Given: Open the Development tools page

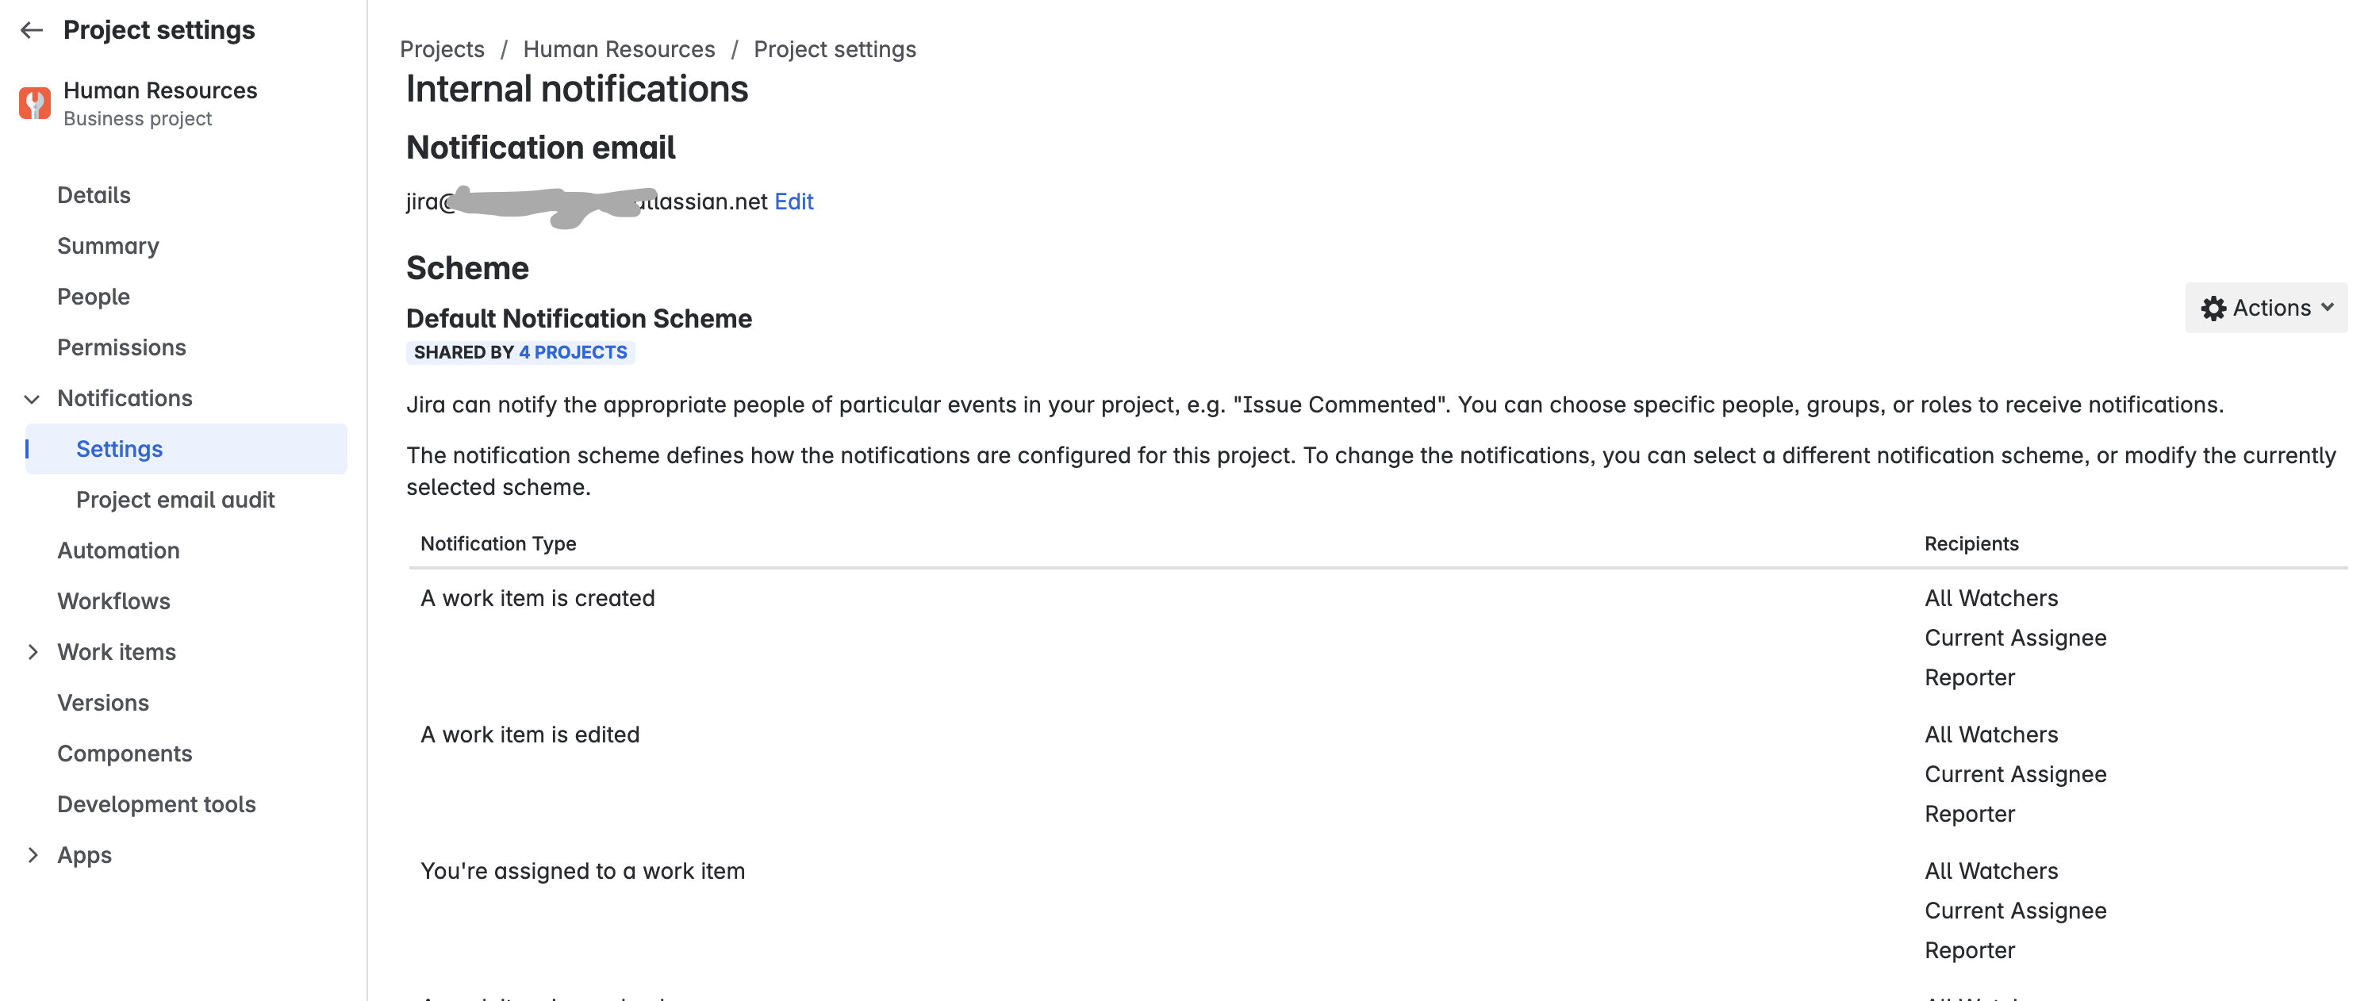Looking at the screenshot, I should click(x=156, y=804).
